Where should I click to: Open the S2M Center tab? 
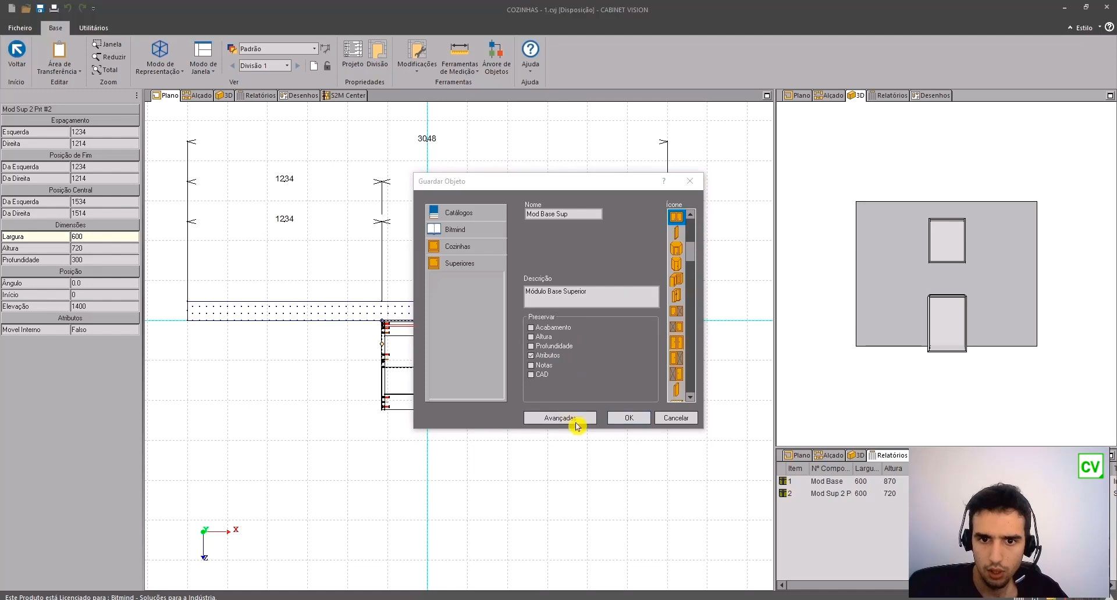tap(344, 95)
